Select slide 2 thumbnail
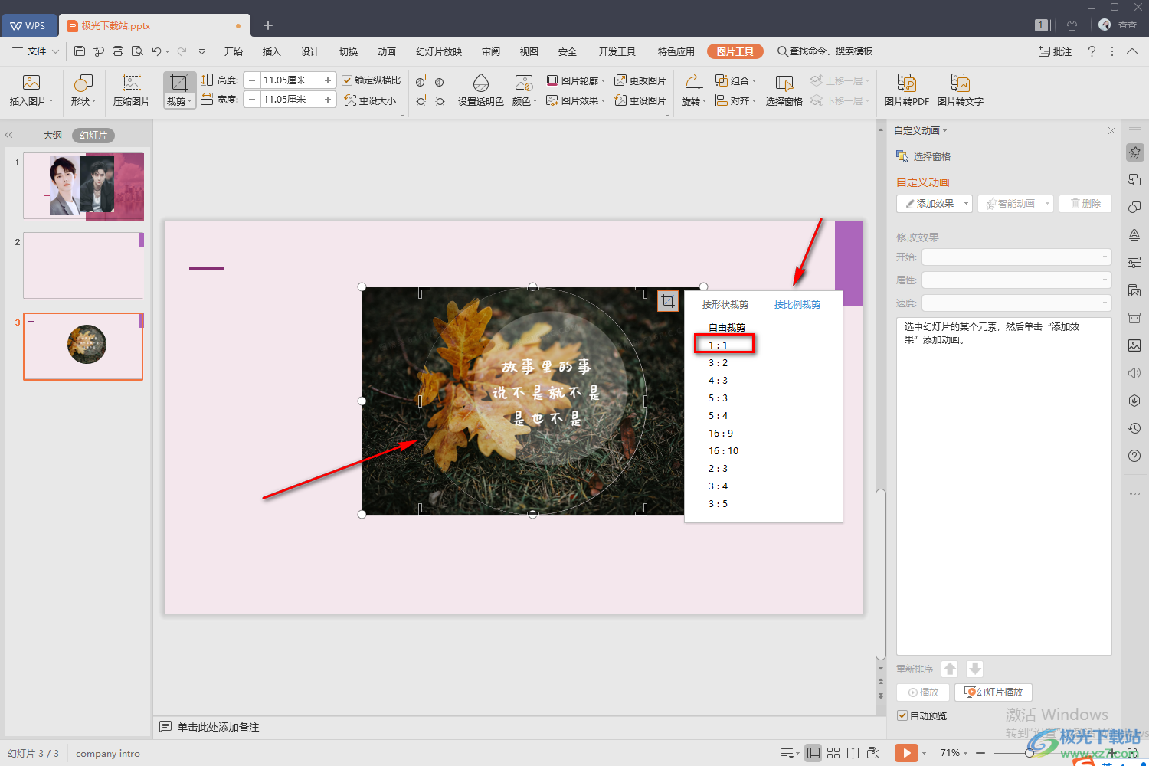This screenshot has height=766, width=1149. [83, 266]
